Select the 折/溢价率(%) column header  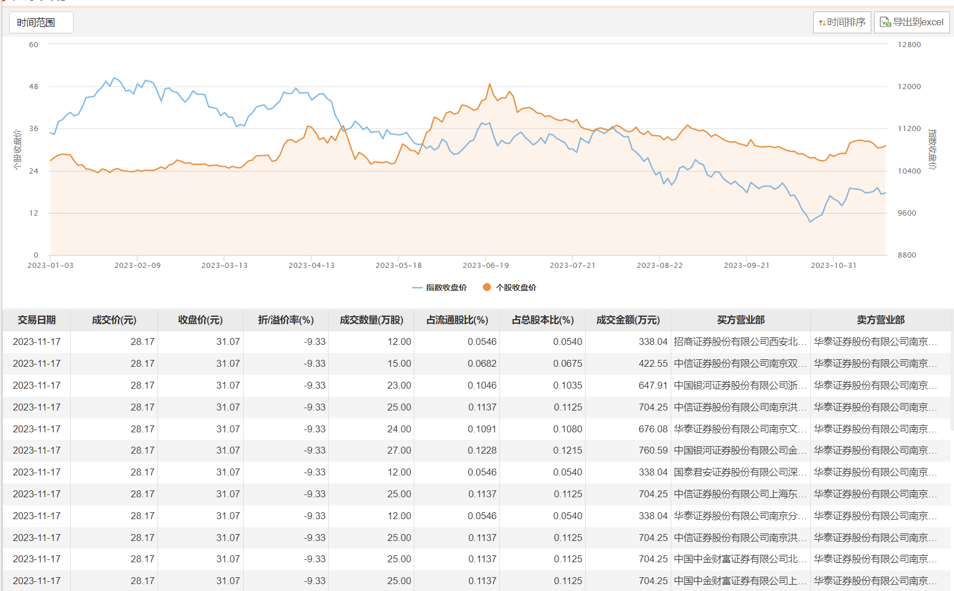[x=286, y=320]
